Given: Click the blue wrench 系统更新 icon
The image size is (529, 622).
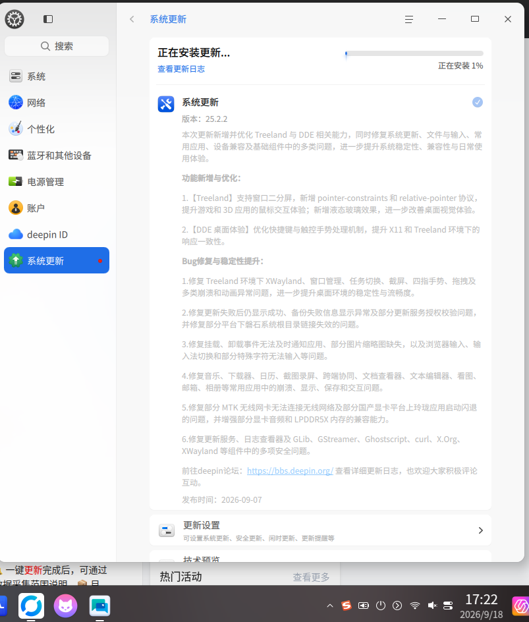Looking at the screenshot, I should pos(166,104).
